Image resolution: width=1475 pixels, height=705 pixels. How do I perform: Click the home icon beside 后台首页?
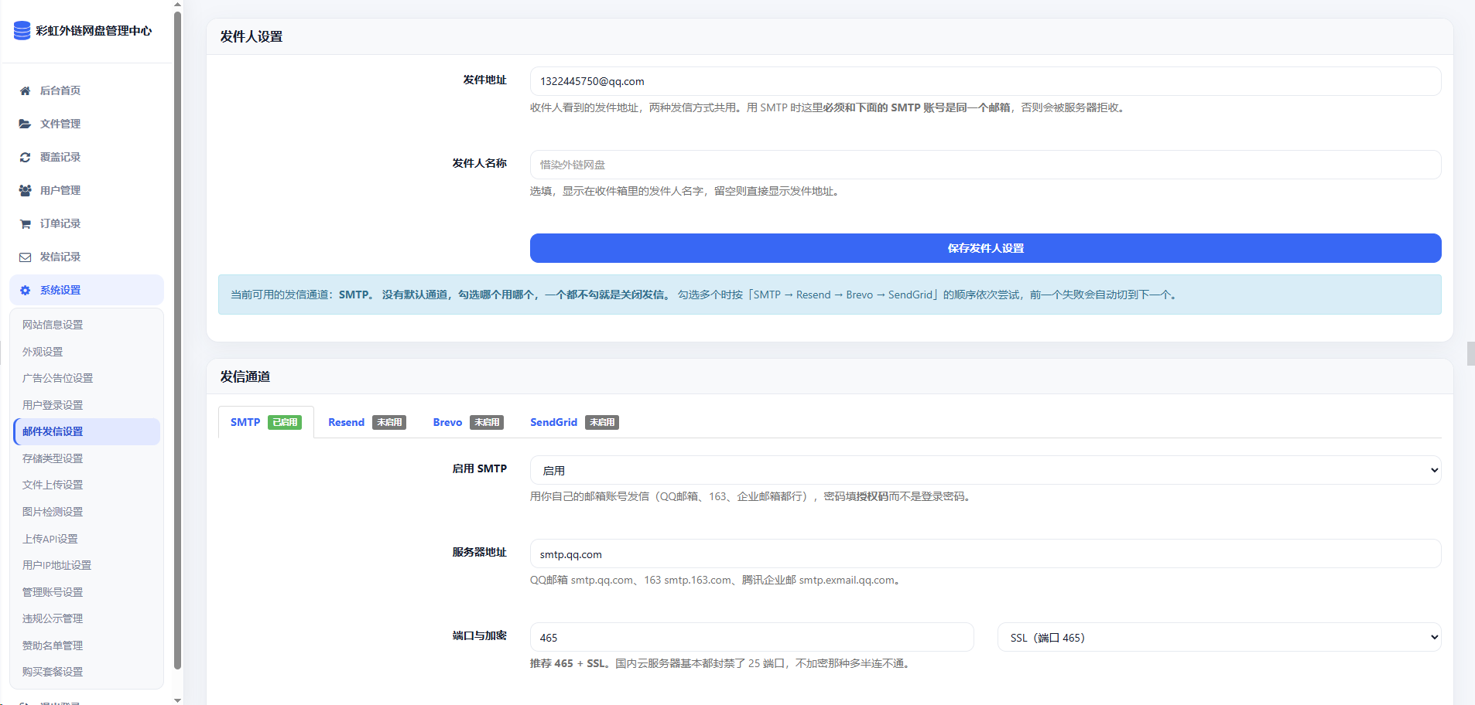(x=25, y=91)
